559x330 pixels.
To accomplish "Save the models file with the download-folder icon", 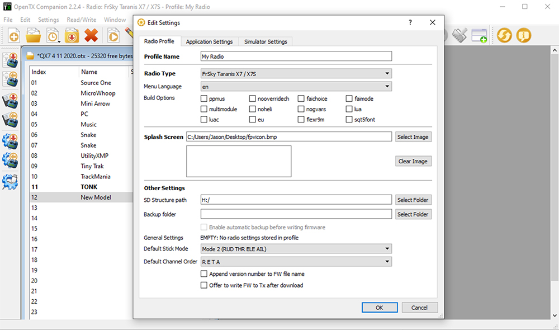I will (72, 36).
